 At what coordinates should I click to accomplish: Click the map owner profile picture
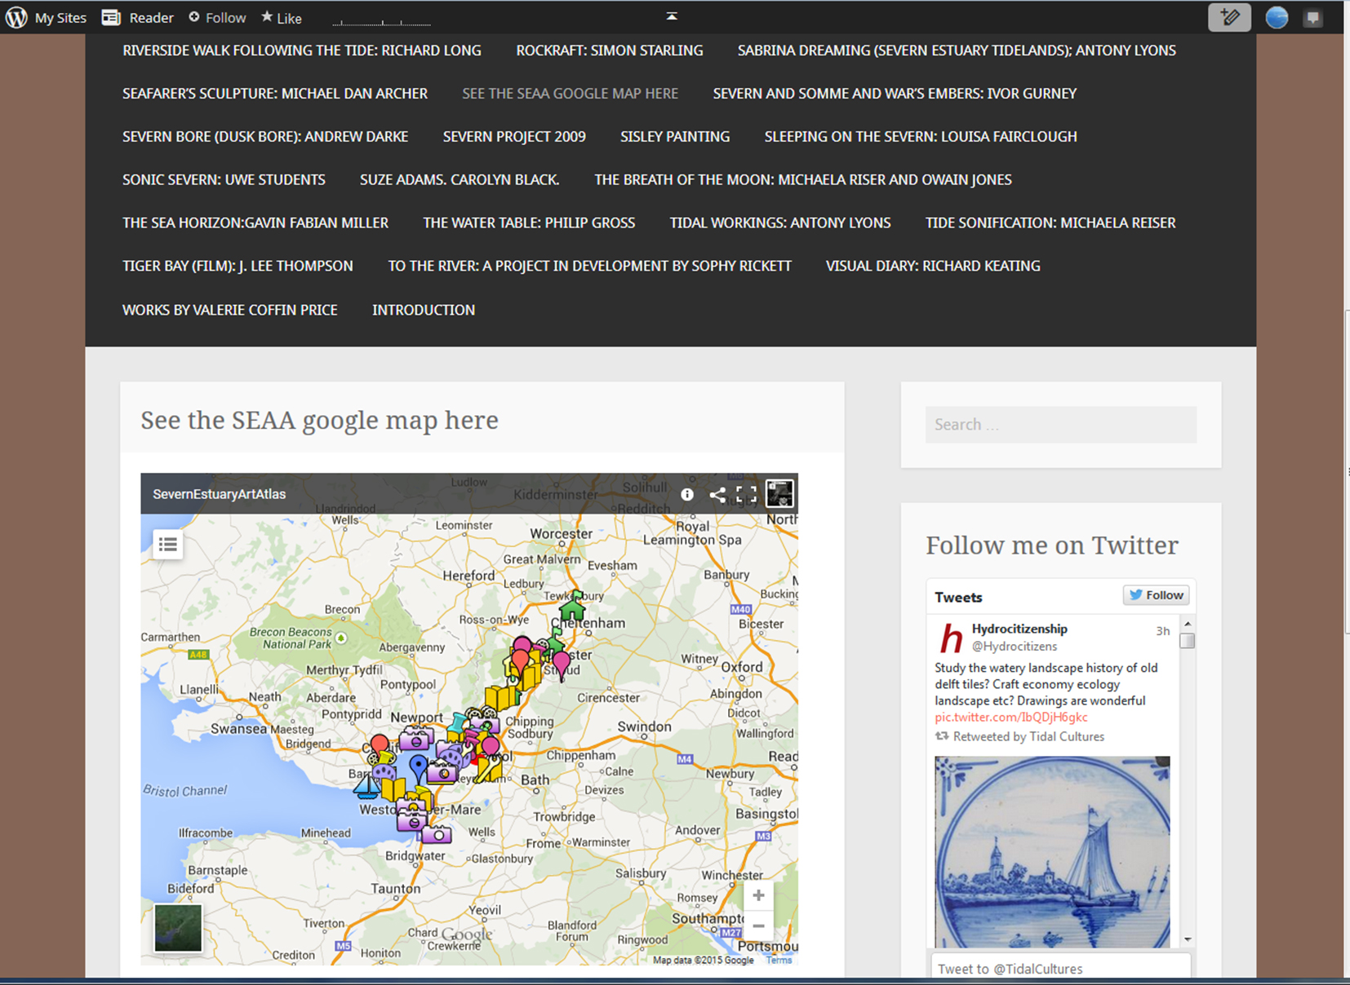(779, 493)
